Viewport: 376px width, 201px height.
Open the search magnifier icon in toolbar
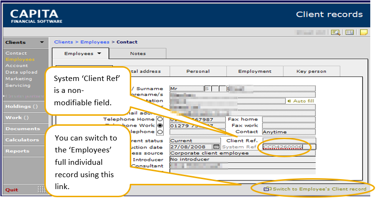(336, 32)
